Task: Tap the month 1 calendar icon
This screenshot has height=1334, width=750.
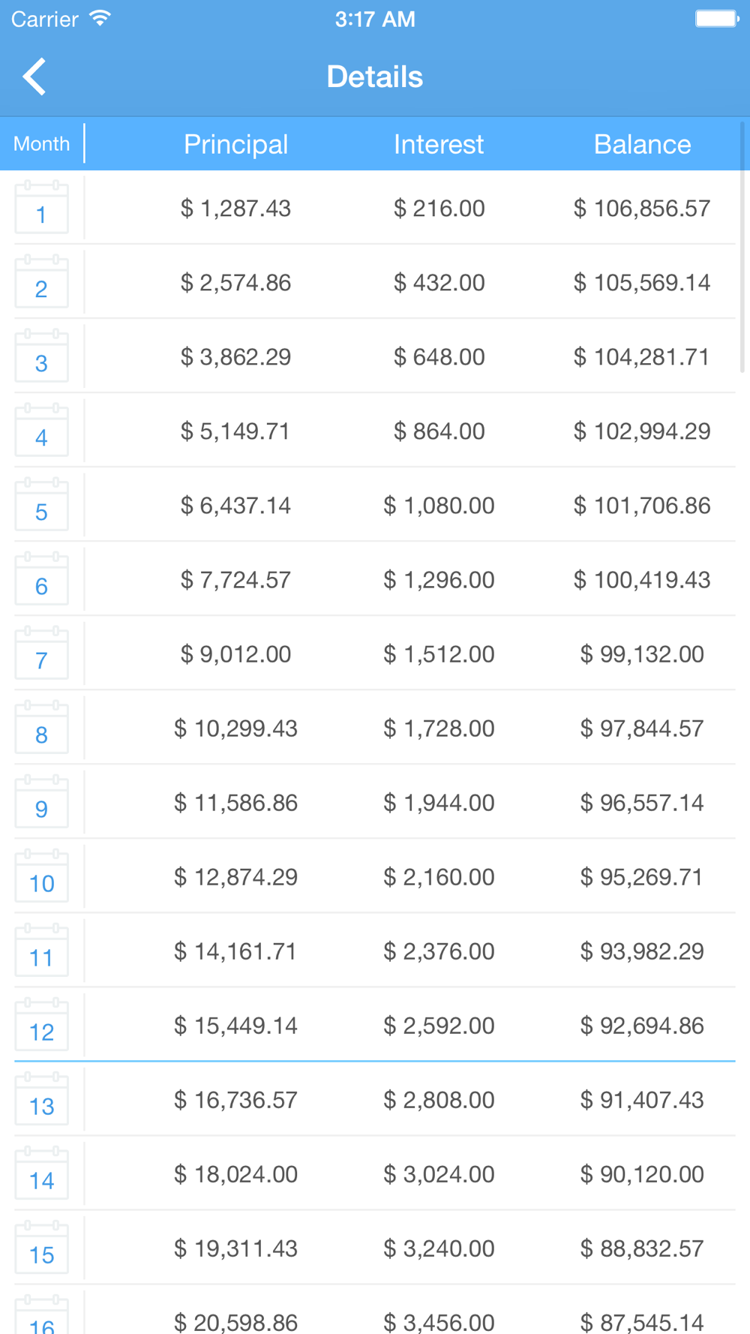Action: 42,208
